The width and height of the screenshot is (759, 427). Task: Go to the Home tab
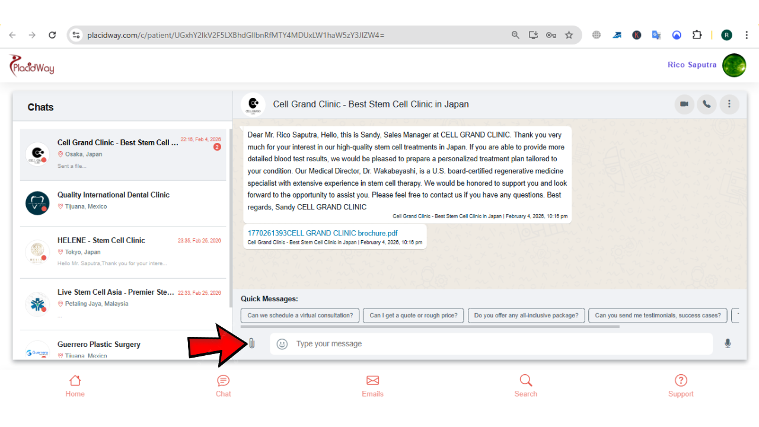[x=75, y=385]
